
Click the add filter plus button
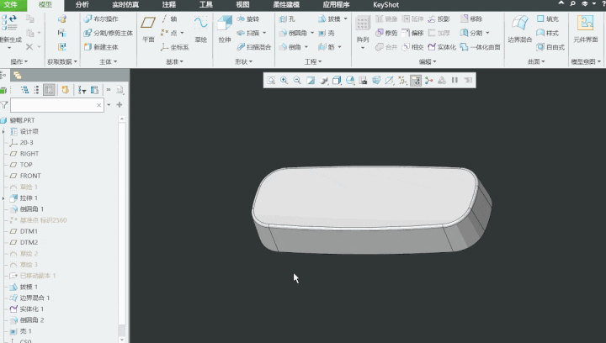(120, 105)
